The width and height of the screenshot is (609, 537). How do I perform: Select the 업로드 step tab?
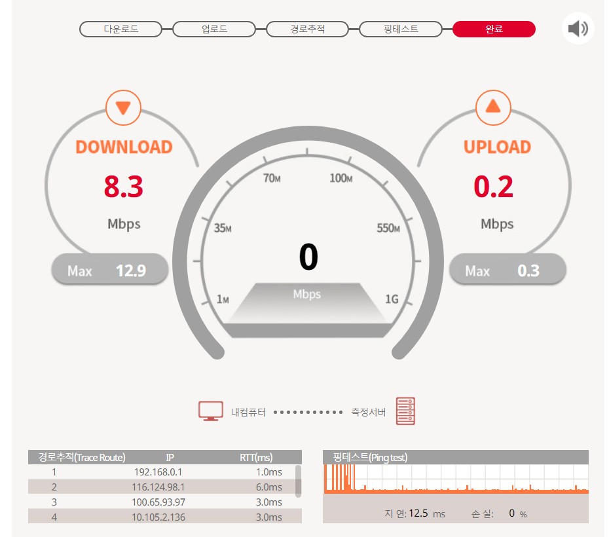point(214,29)
